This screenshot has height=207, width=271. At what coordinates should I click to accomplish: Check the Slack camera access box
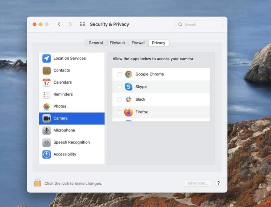[120, 100]
